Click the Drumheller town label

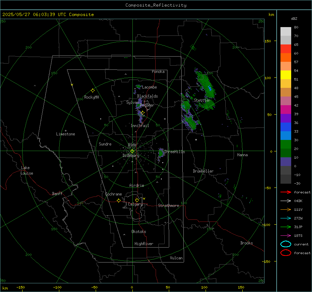point(203,171)
